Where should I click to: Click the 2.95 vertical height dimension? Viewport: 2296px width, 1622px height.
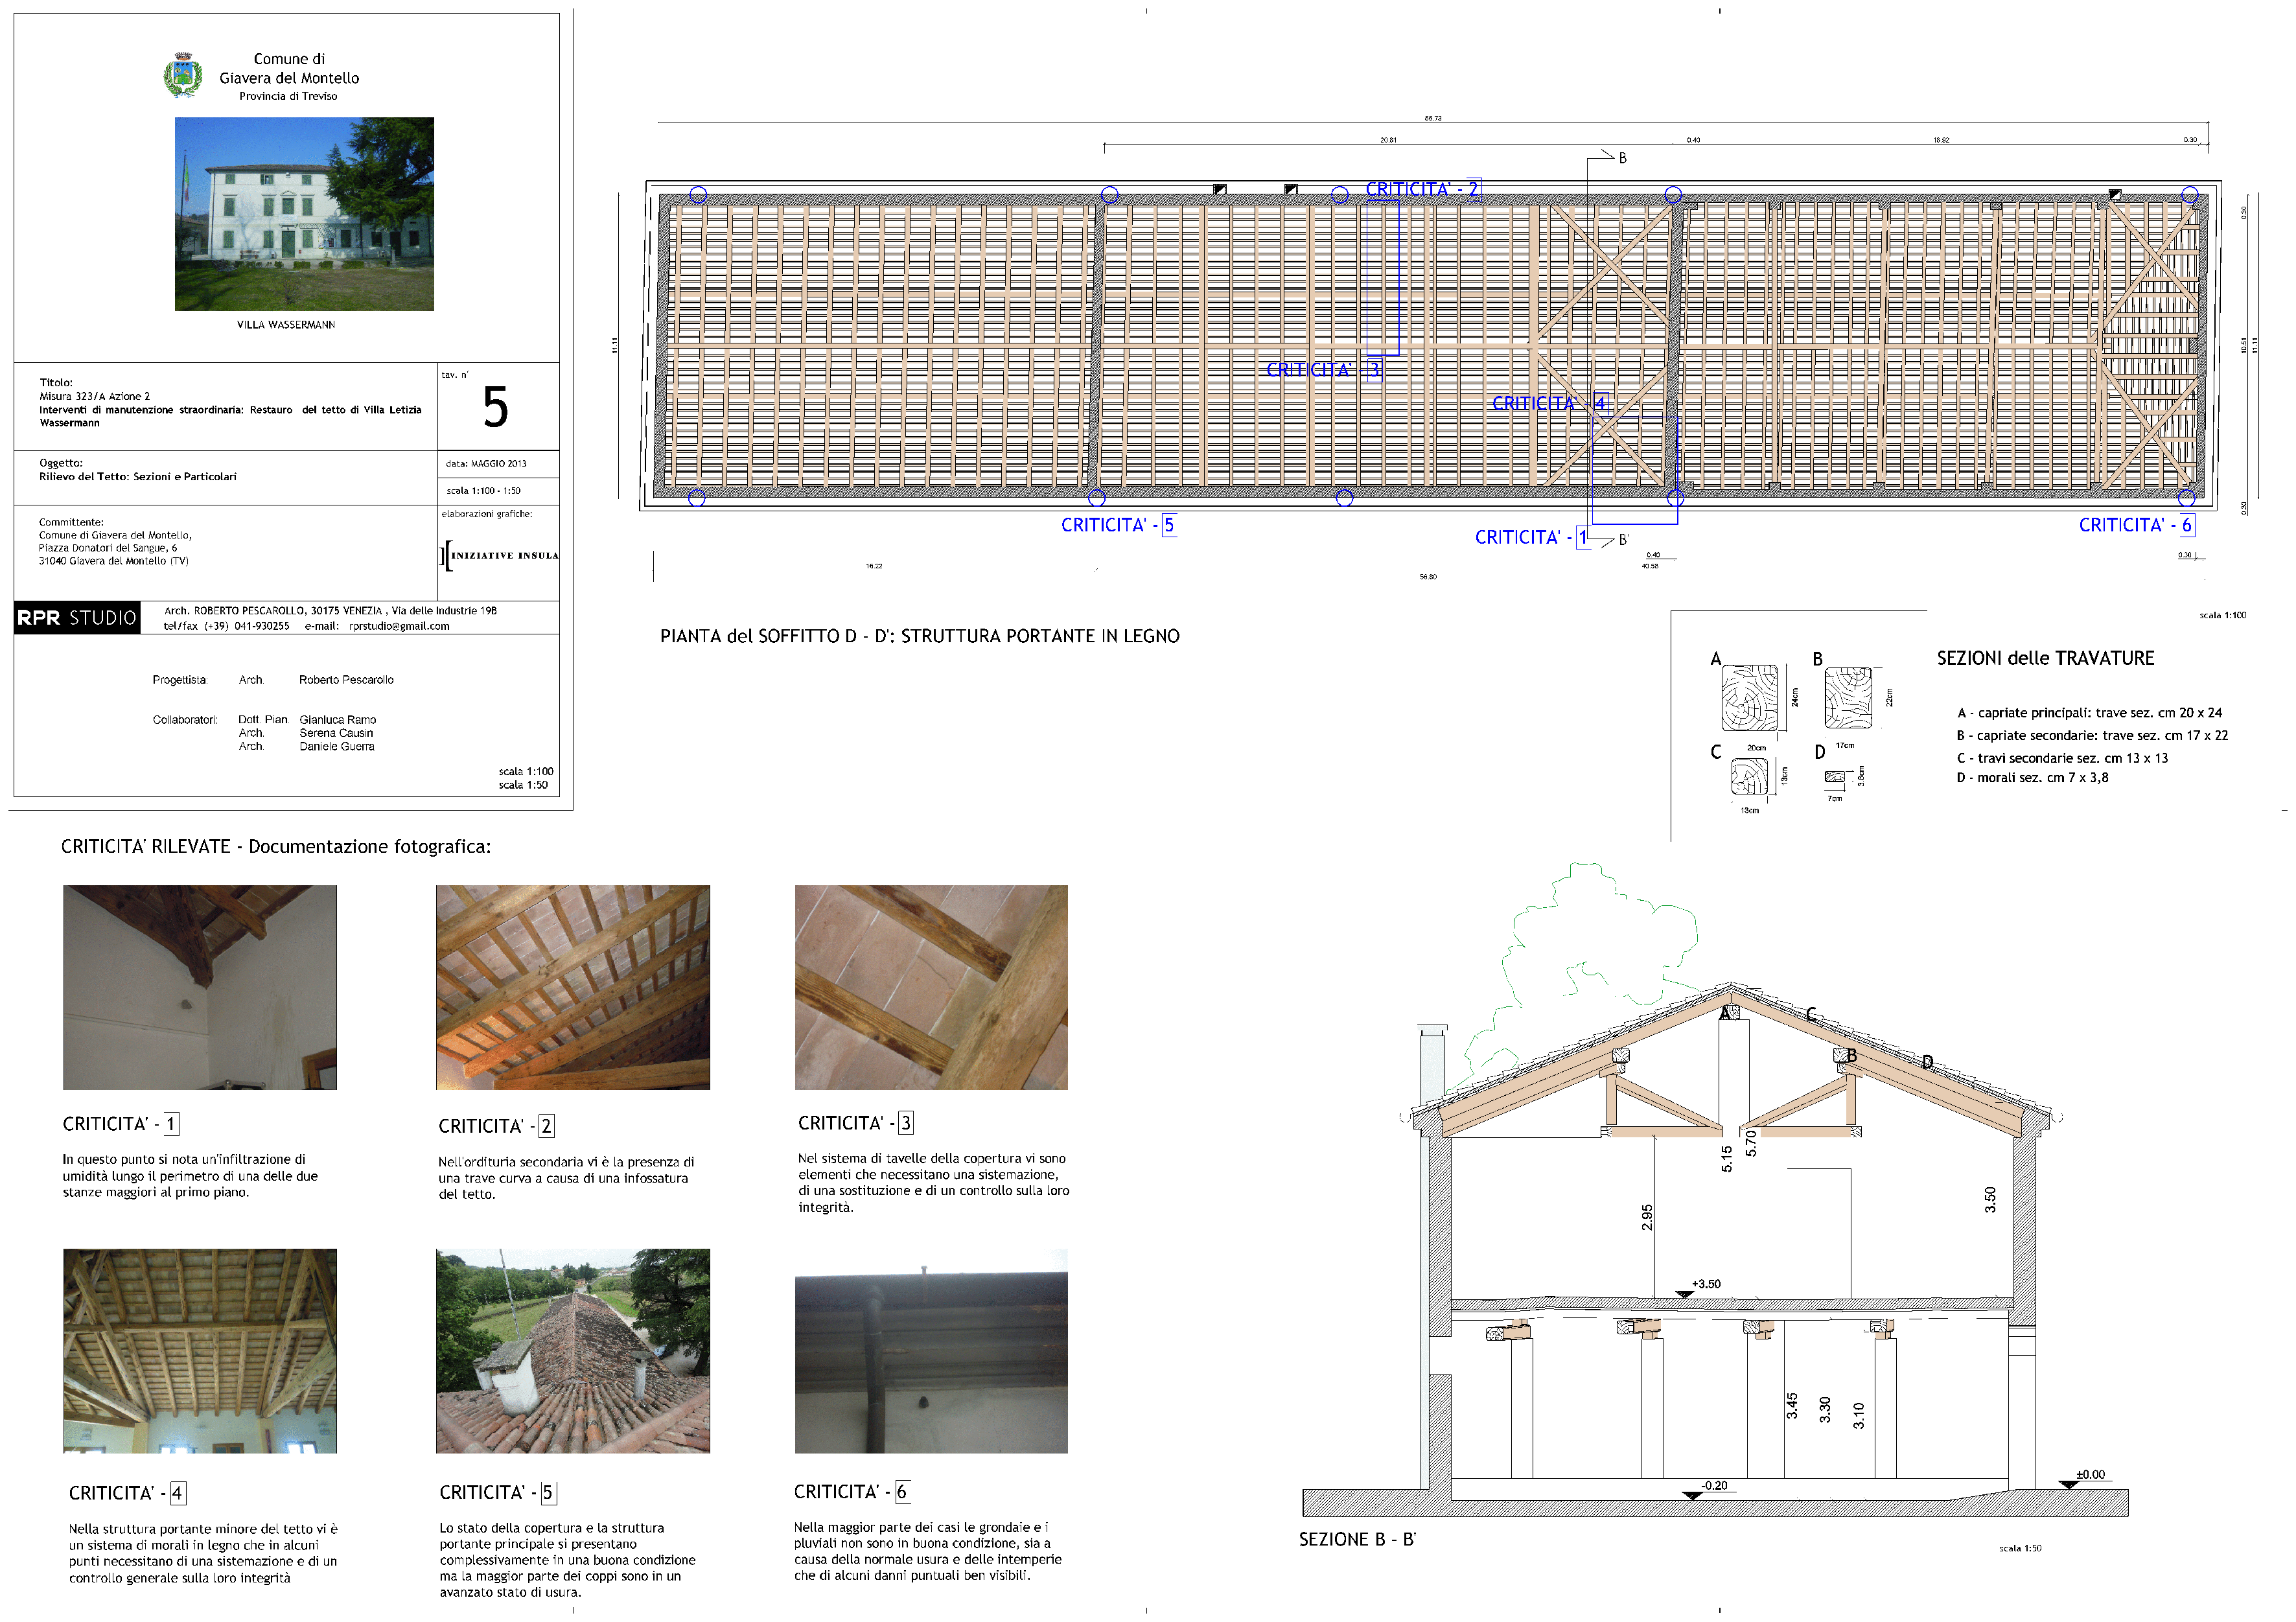tap(1647, 1217)
